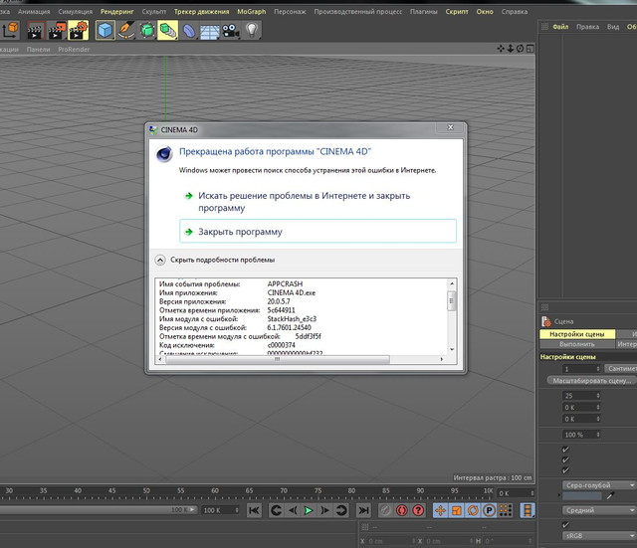The width and height of the screenshot is (637, 548).
Task: Select the blue Cube primitive tool
Action: coord(106,31)
